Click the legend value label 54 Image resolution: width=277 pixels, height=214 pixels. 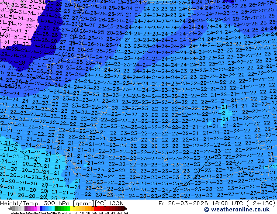[126, 213]
